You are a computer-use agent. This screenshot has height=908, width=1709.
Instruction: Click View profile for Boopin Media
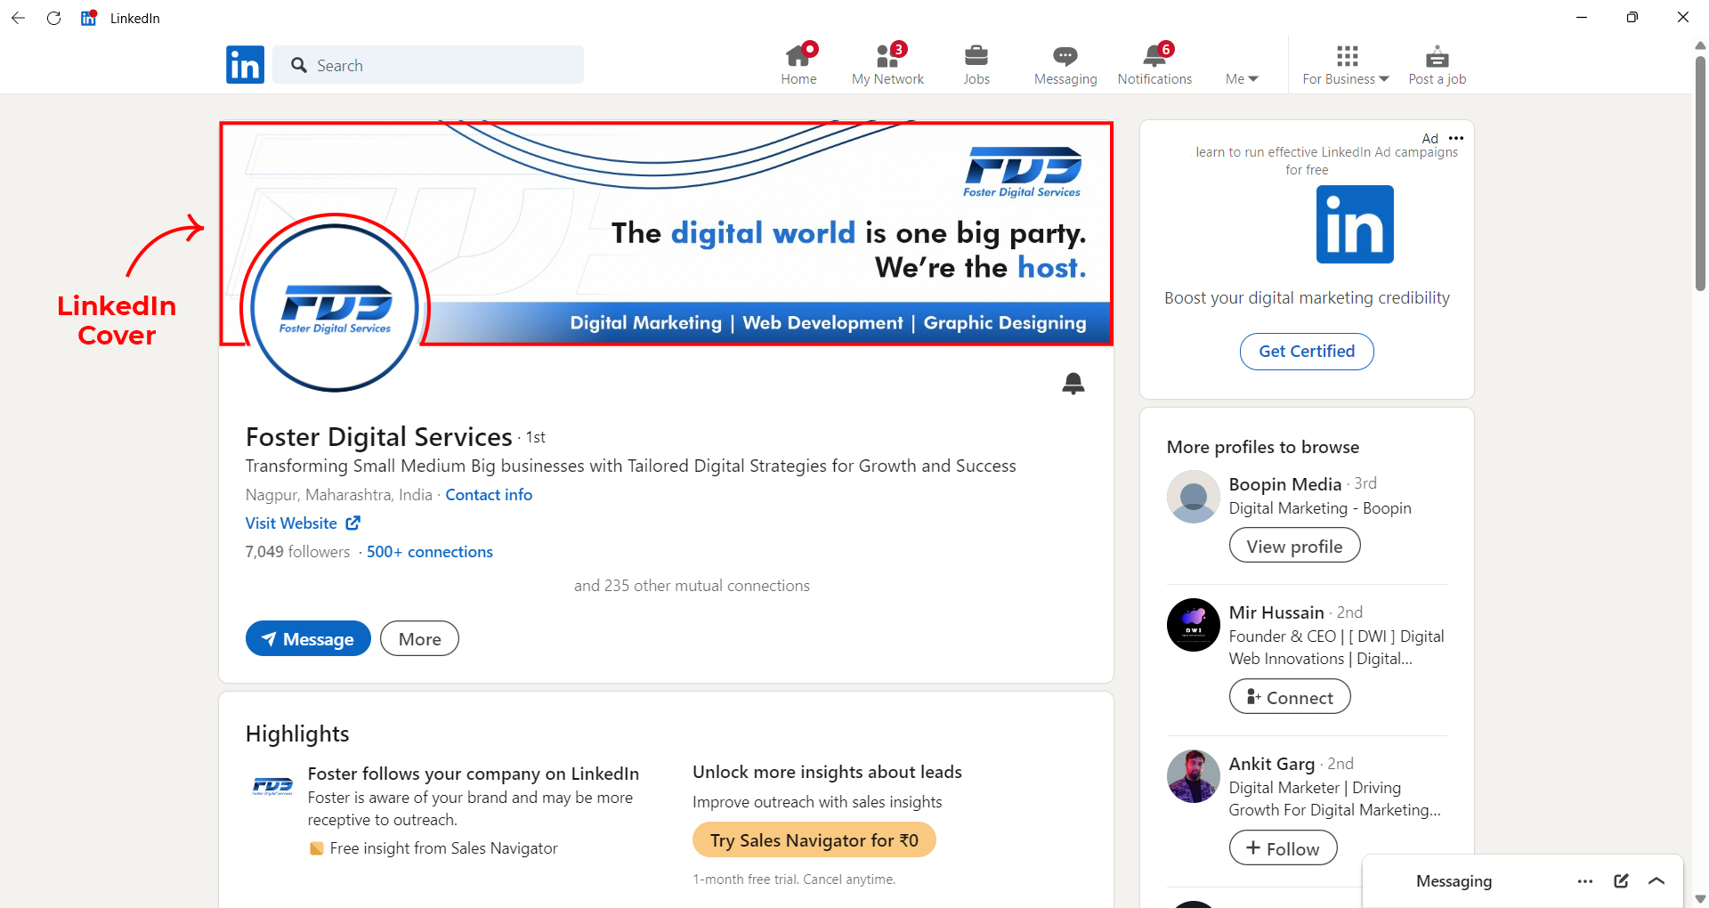pyautogui.click(x=1295, y=545)
